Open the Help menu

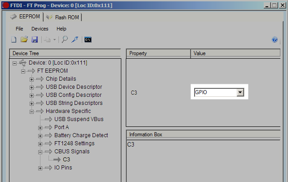tap(62, 29)
